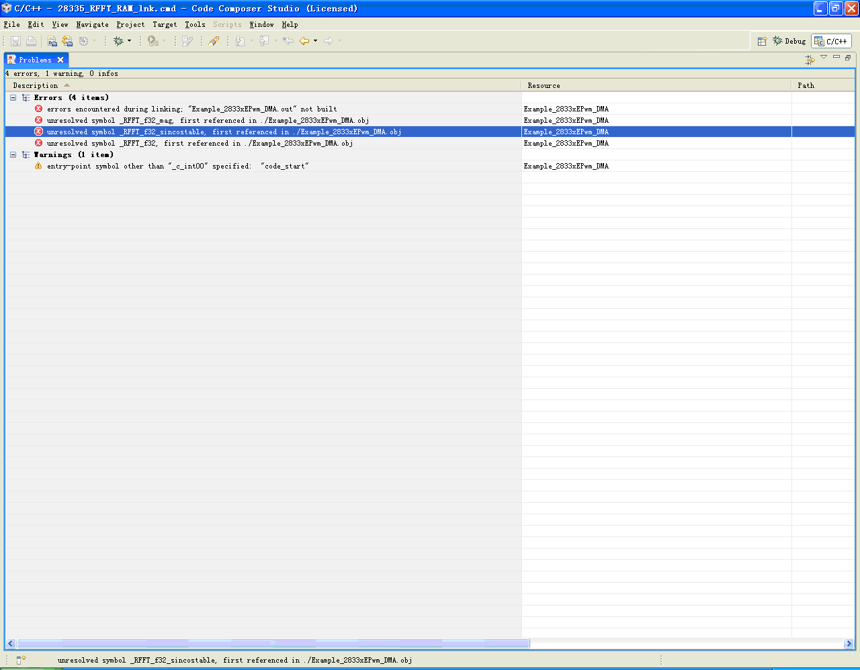Click the red error icon on linking error row
This screenshot has width=860, height=670.
[x=38, y=109]
